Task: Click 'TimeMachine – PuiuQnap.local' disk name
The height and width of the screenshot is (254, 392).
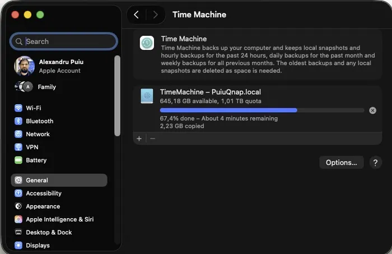Action: [x=210, y=92]
